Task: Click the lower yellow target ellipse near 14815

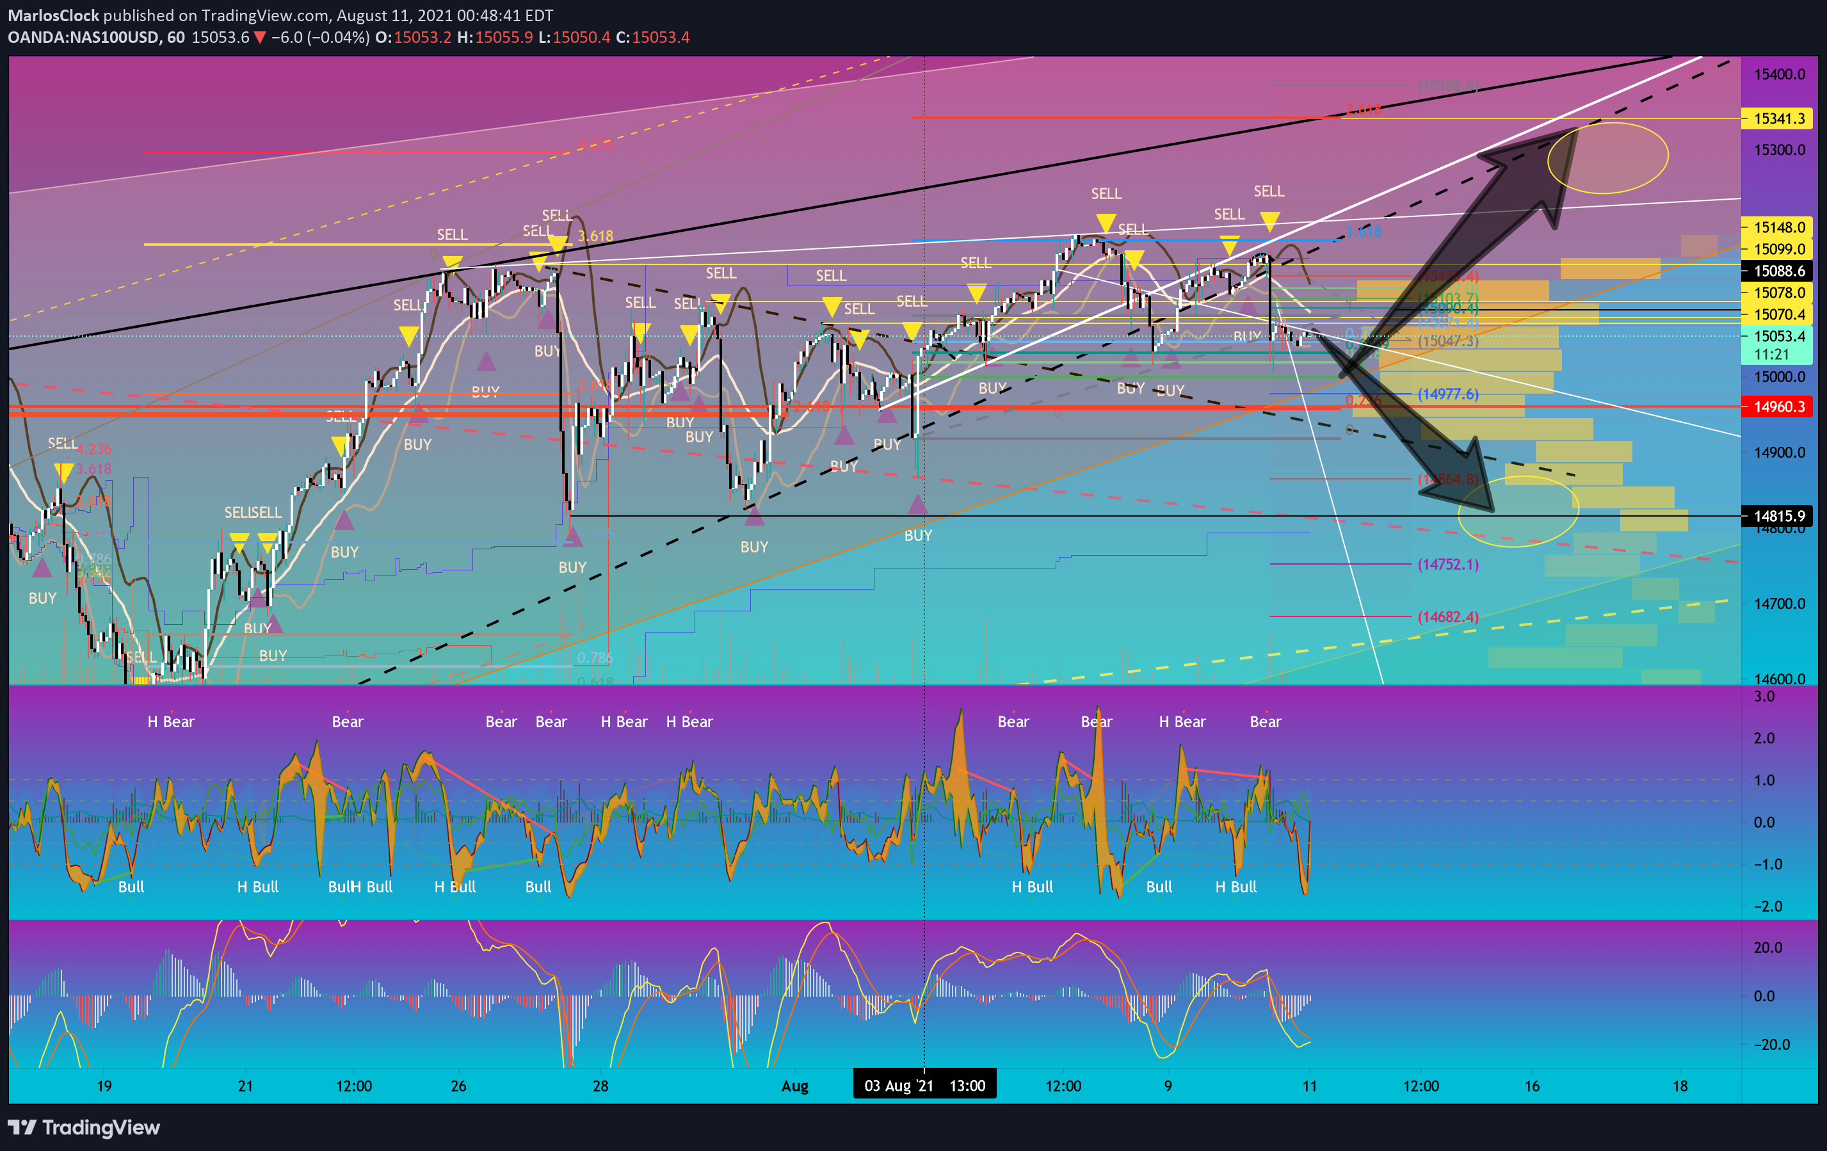Action: pos(1518,511)
